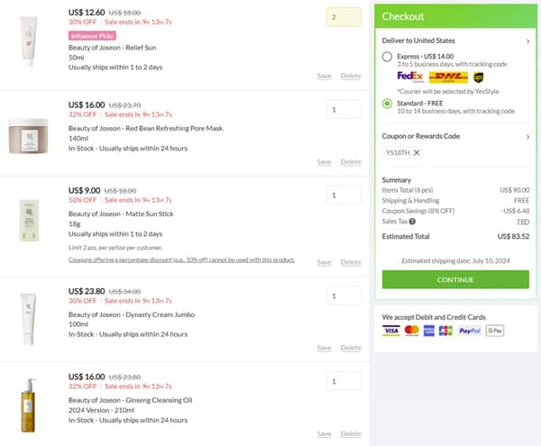This screenshot has height=446, width=541.
Task: Select Express US$ 14.00 shipping
Action: 389,57
